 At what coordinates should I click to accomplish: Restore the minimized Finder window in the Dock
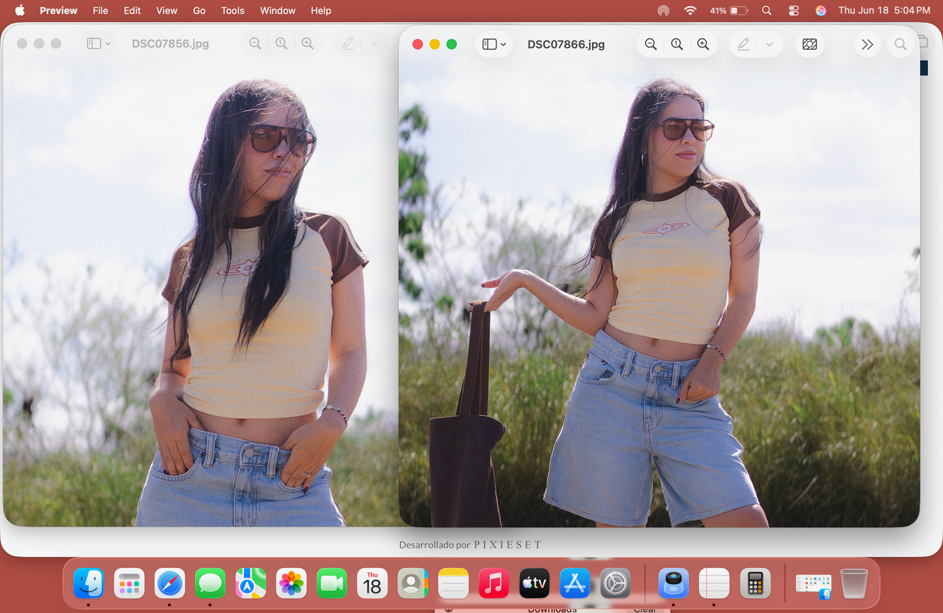813,586
